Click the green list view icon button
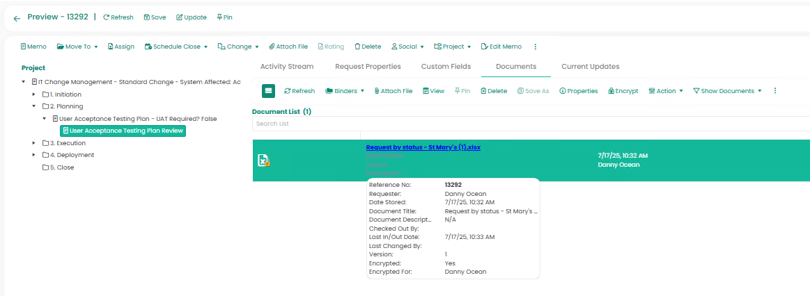 pyautogui.click(x=269, y=91)
